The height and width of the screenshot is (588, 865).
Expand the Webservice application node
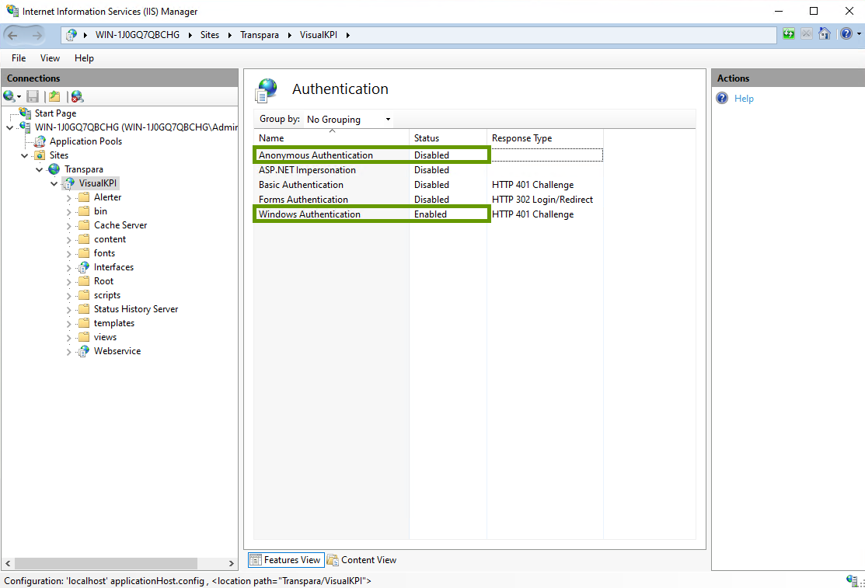pos(68,351)
